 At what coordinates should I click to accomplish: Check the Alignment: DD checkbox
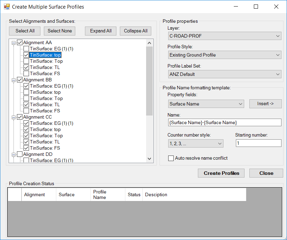click(20, 154)
